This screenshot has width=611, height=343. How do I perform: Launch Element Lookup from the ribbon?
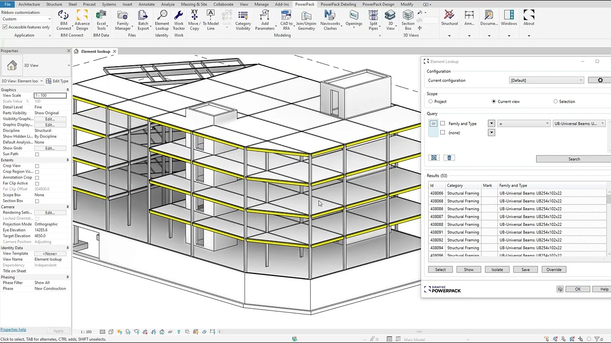(162, 20)
